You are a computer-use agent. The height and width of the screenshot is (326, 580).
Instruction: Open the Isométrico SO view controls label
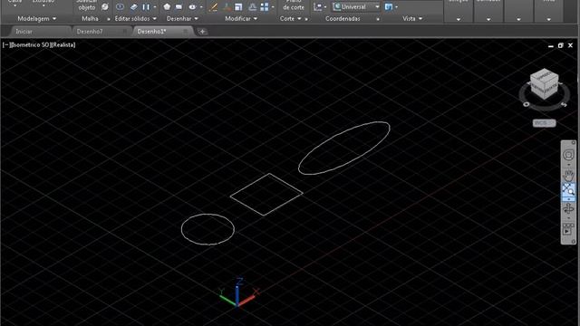click(30, 44)
